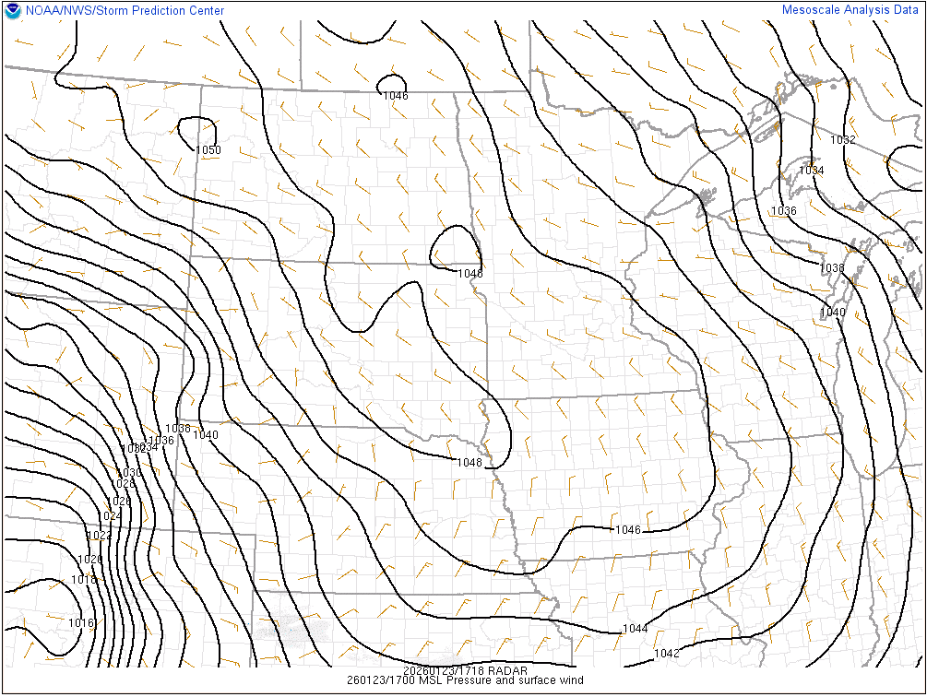The image size is (927, 697).
Task: Select the 1050 isobar label
Action: tap(208, 150)
